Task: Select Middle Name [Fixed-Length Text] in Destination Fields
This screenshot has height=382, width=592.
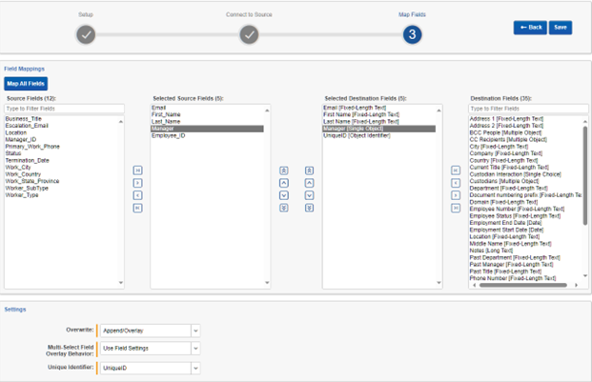Action: pos(510,244)
